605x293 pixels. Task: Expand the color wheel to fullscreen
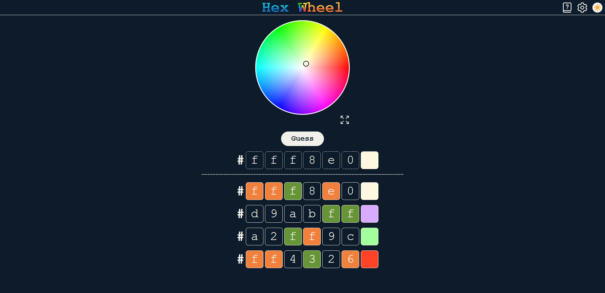click(344, 120)
